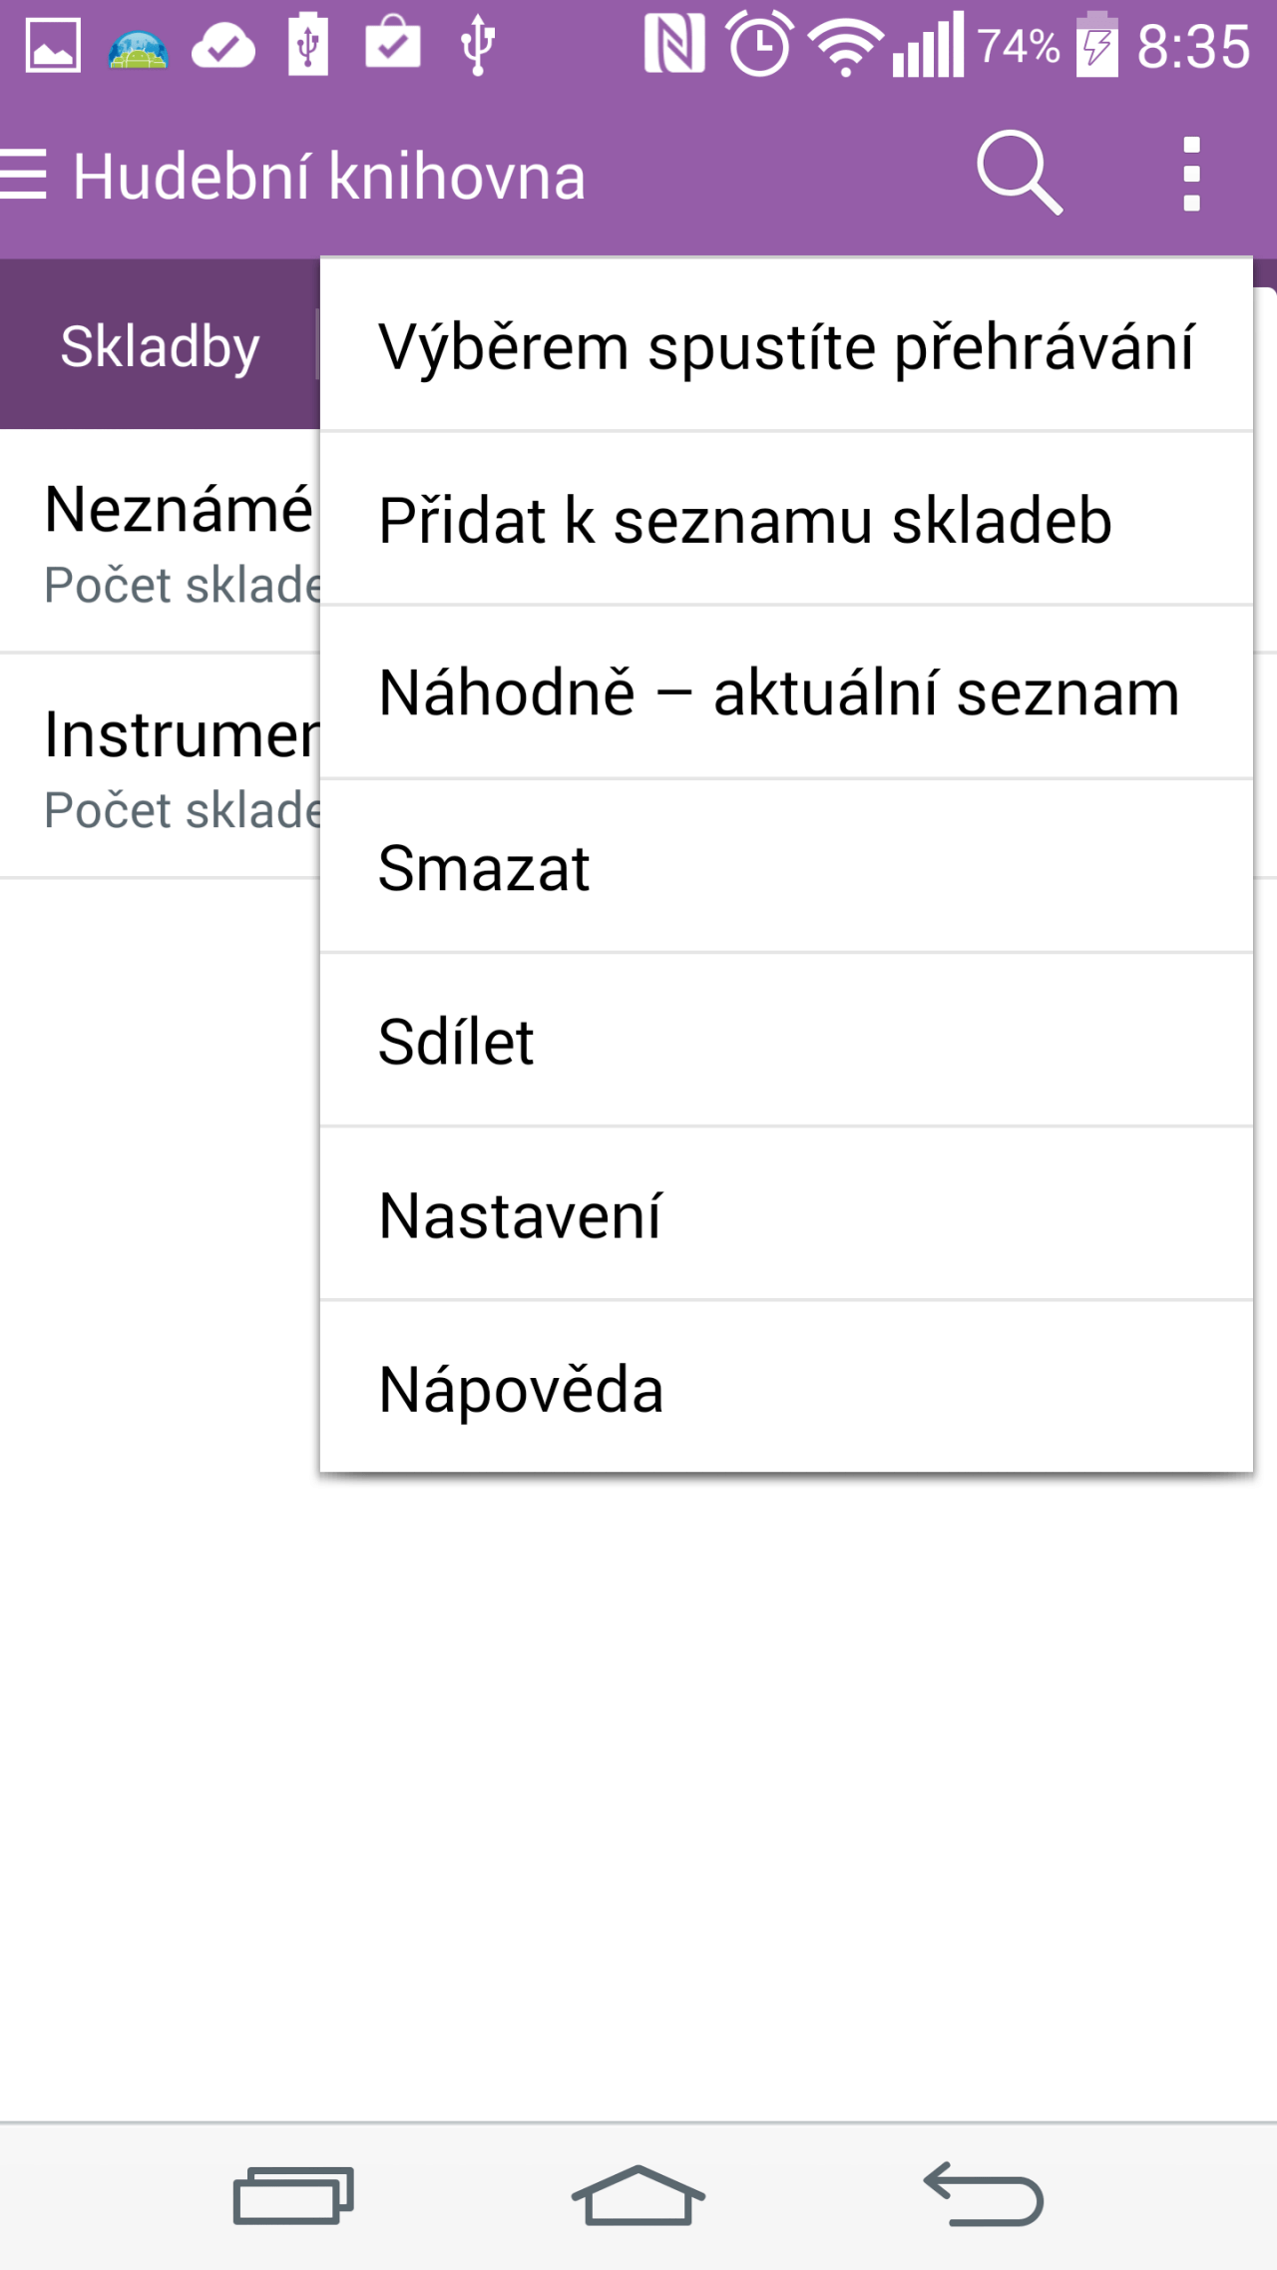Viewport: 1277px width, 2270px height.
Task: Open Nápověda help entry
Action: click(x=786, y=1387)
